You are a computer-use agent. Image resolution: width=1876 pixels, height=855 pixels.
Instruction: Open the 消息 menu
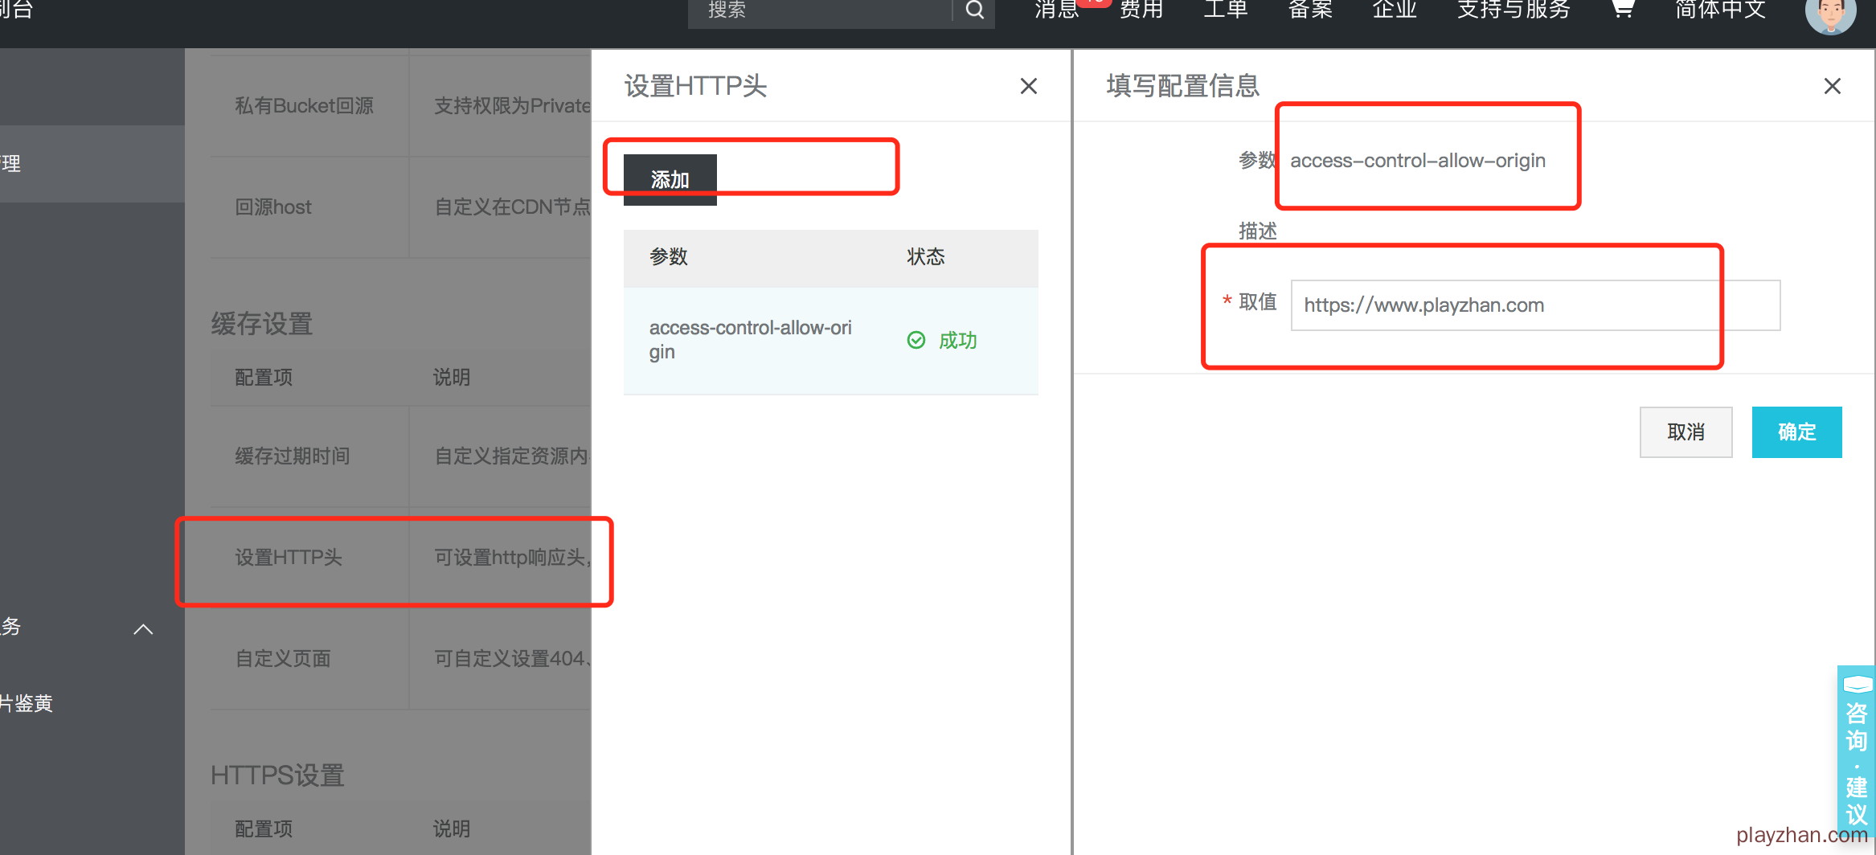(1056, 10)
